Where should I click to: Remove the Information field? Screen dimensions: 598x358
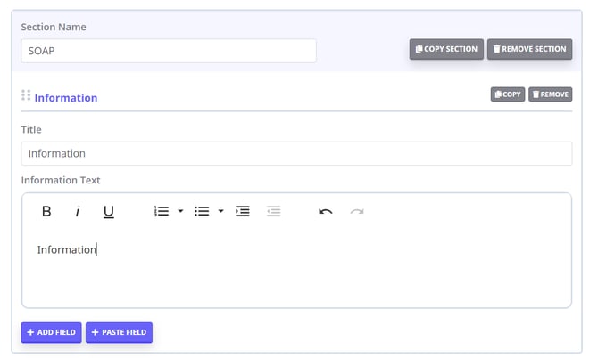click(550, 94)
